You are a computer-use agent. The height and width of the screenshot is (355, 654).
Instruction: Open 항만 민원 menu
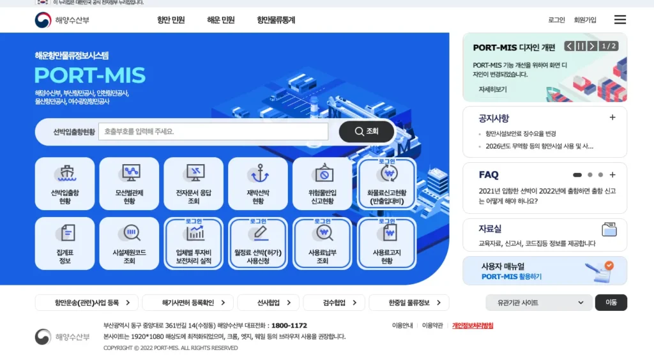[x=171, y=20]
